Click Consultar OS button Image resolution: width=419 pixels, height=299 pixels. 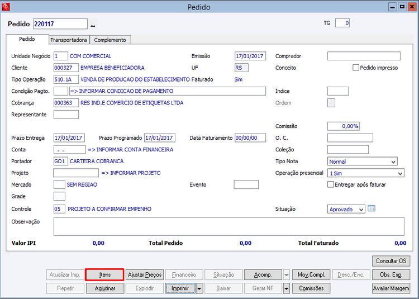[x=391, y=261]
